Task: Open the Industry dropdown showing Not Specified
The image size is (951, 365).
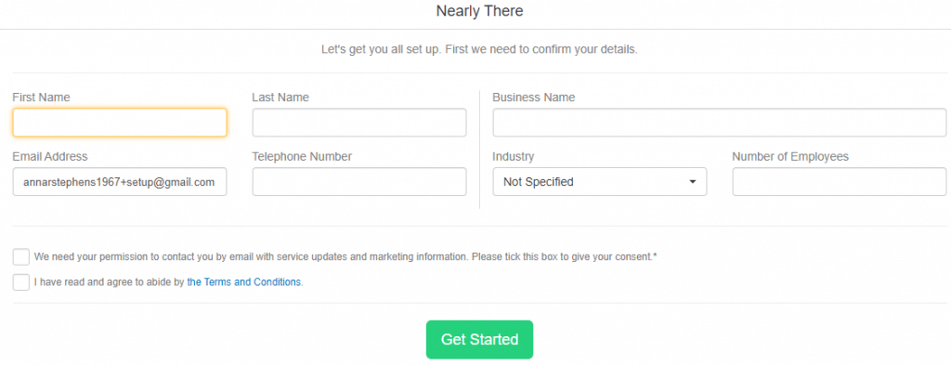Action: click(x=600, y=182)
